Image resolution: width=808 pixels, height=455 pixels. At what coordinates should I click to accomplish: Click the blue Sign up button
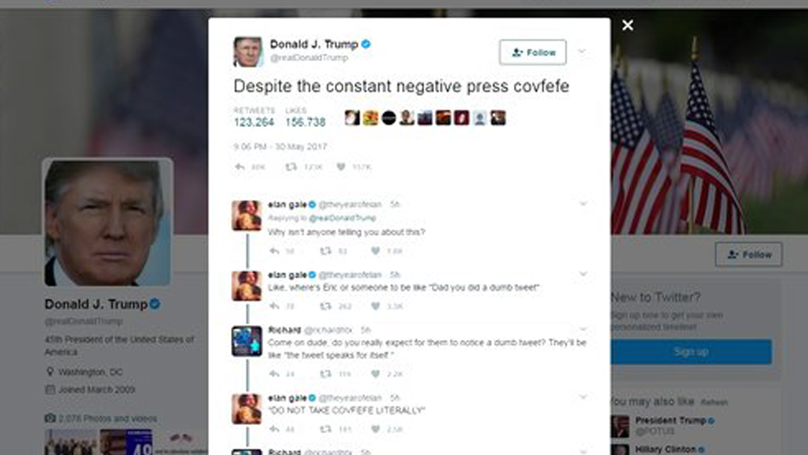[x=691, y=351]
